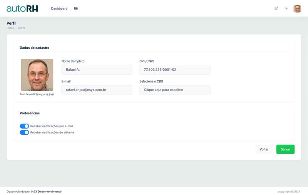Click the green Salvar button
This screenshot has height=195, width=308.
click(285, 149)
